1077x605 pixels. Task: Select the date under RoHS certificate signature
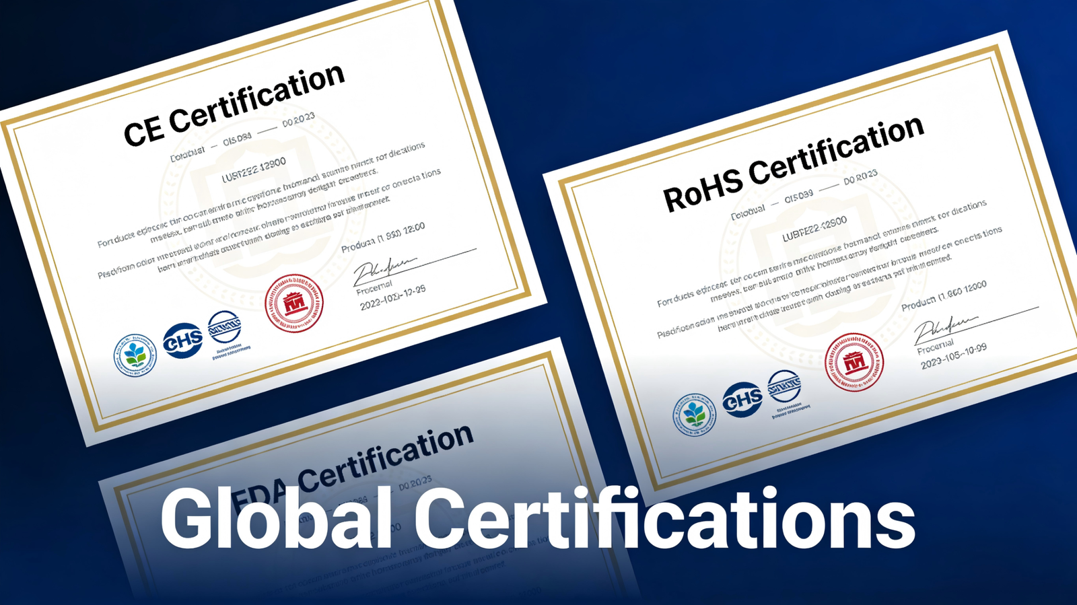point(954,356)
